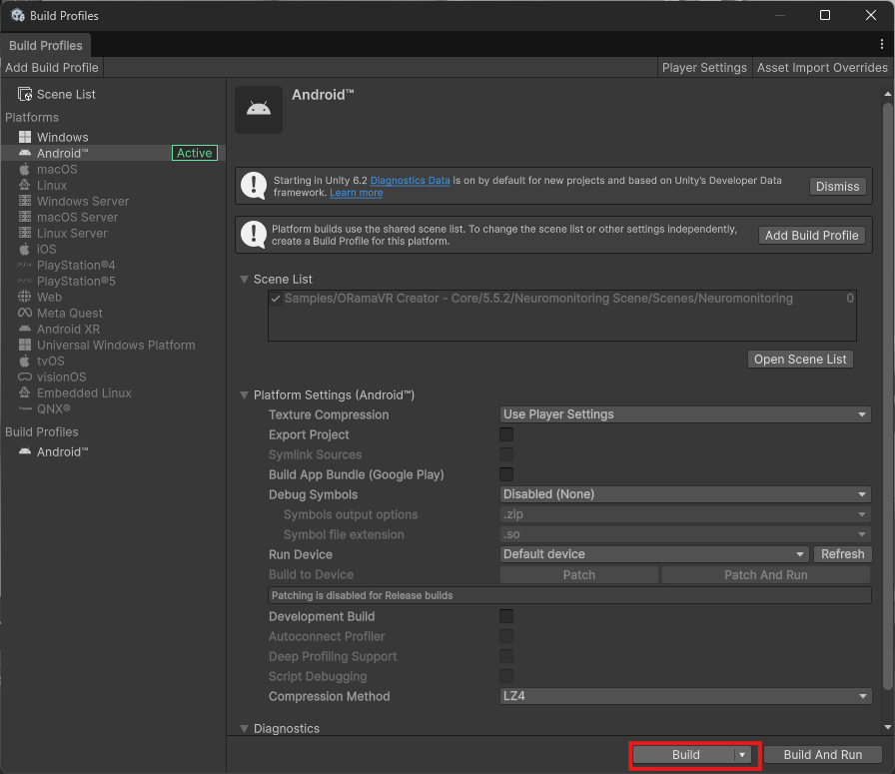
Task: Click Add Build Profile in the platform notice
Action: click(x=811, y=235)
